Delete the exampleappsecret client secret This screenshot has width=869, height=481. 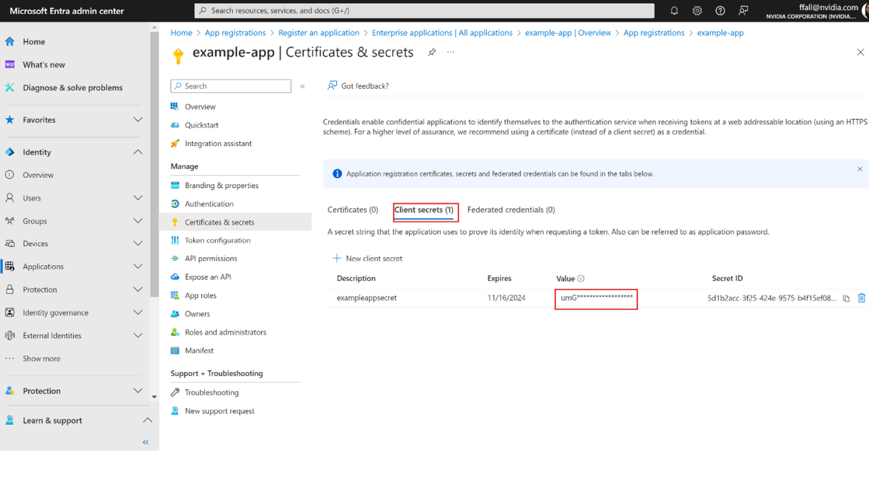tap(861, 298)
